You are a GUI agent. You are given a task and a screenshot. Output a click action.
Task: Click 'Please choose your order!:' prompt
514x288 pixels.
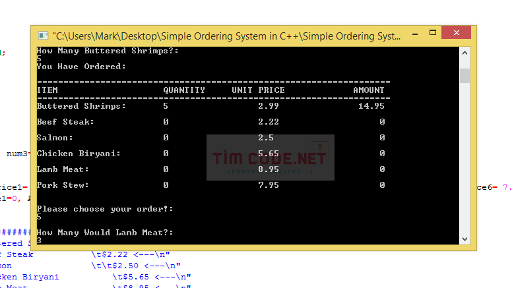(x=105, y=209)
